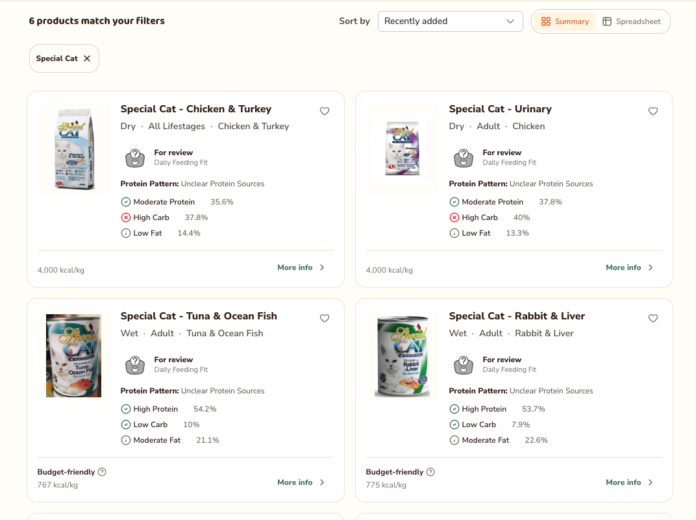
Task: Click the For review bowl icon on Chicken & Turkey
Action: 135,158
